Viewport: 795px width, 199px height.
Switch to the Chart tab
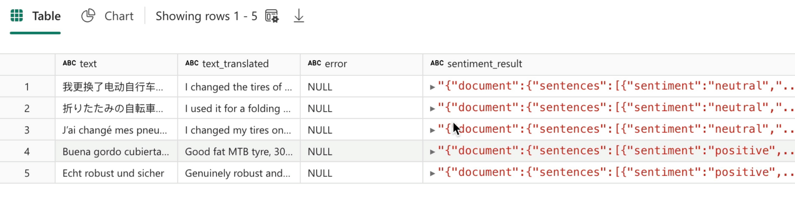click(118, 16)
